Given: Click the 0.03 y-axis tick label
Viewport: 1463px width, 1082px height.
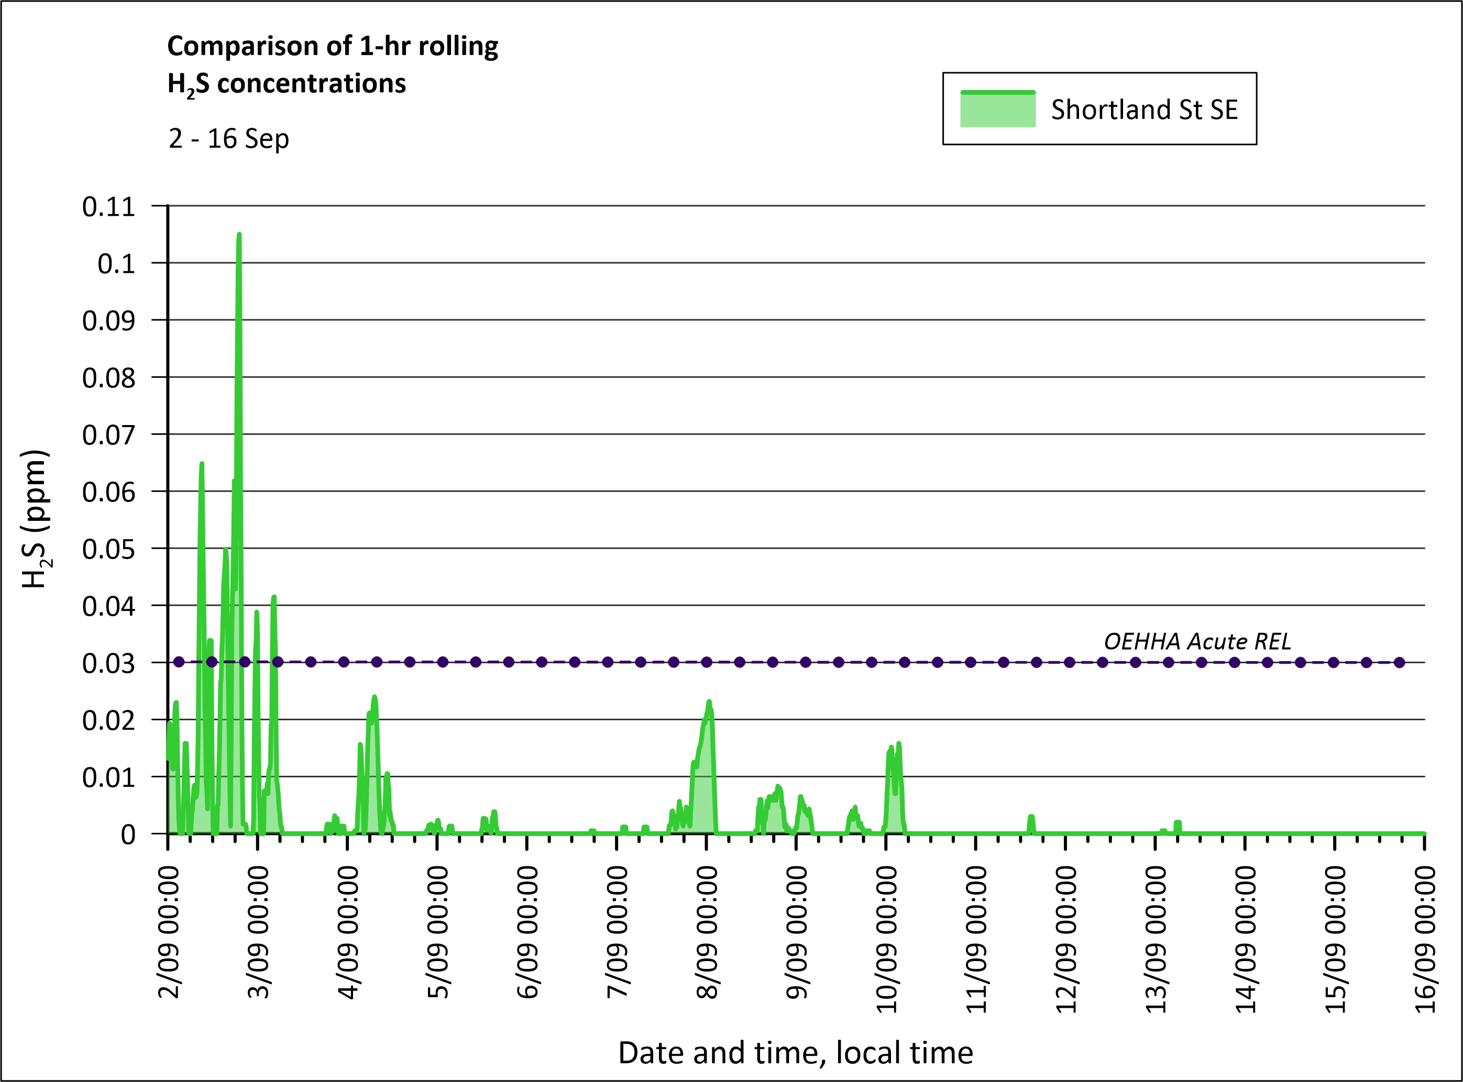Looking at the screenshot, I should click(x=108, y=663).
